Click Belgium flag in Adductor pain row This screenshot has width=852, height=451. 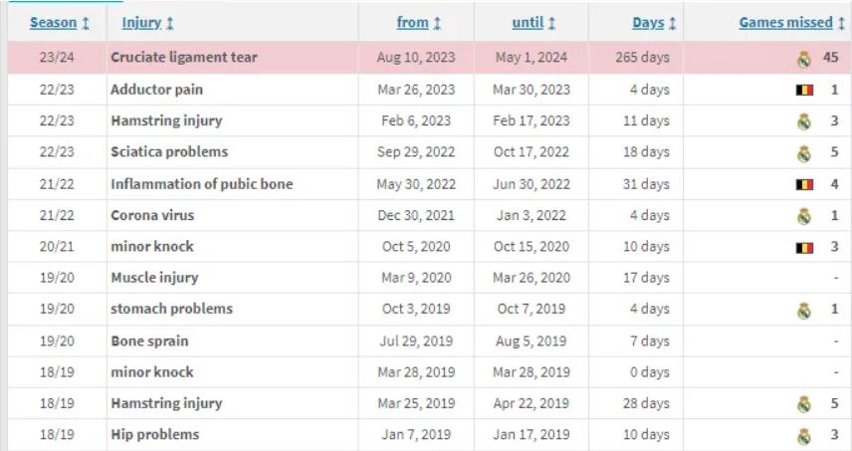coord(804,90)
